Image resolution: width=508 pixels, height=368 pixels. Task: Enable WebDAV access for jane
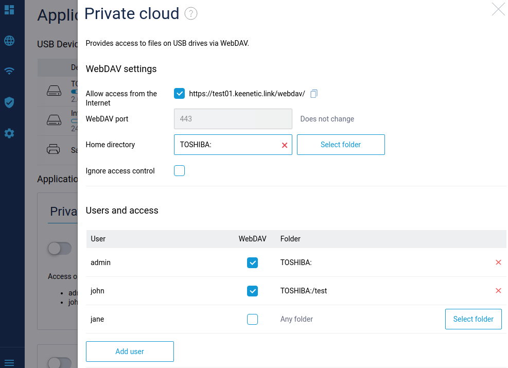tap(252, 319)
